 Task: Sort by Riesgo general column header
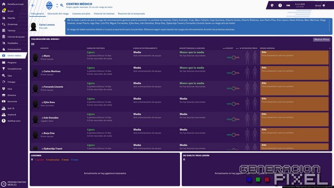(x=267, y=49)
